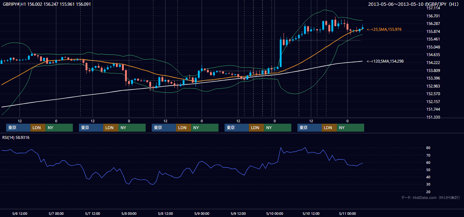Select the 5/9 12:00 time axis label
464x217 pixels.
click(x=238, y=213)
